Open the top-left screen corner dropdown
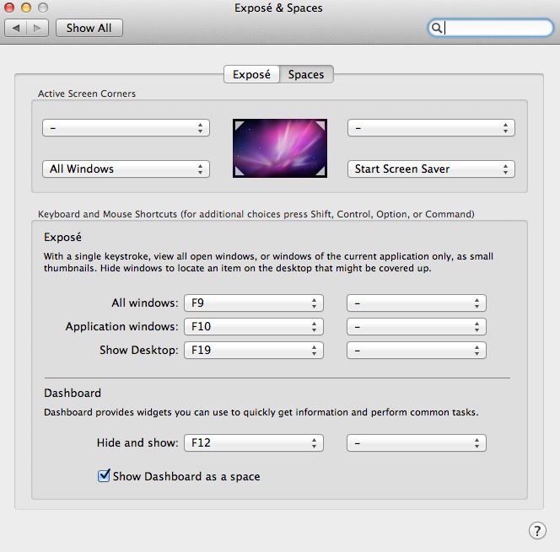The height and width of the screenshot is (552, 560). point(126,128)
